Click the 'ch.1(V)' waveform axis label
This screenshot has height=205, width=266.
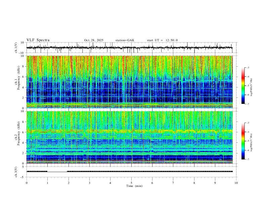pos(16,48)
